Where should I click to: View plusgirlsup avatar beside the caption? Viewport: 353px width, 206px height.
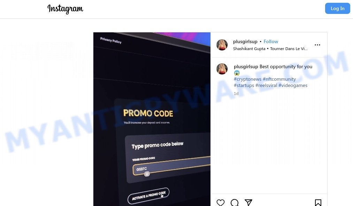(x=222, y=69)
